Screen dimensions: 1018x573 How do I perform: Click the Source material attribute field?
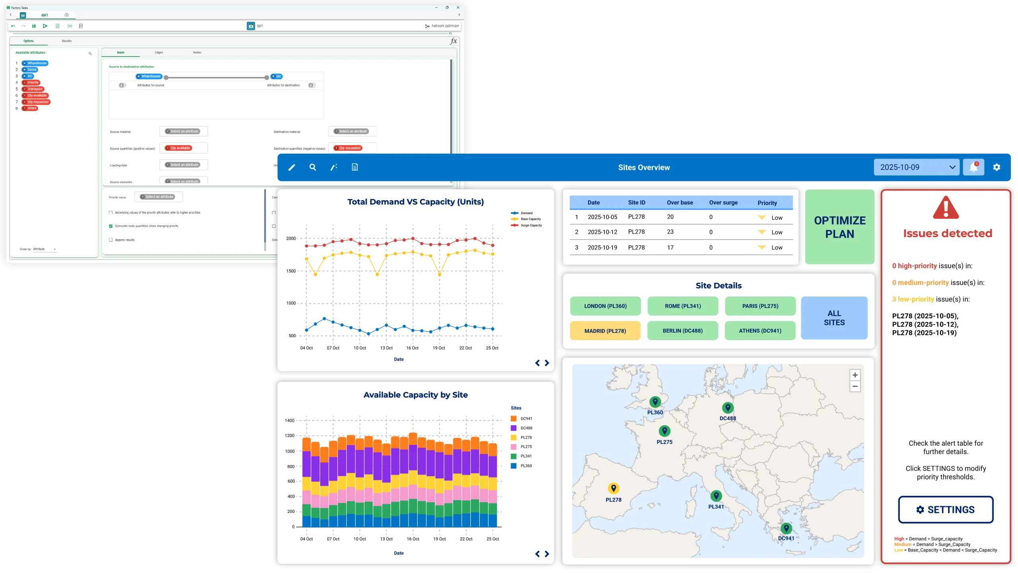click(184, 131)
